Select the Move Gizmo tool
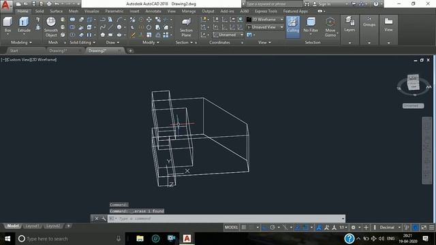Screen dimensions: 436x245 (x=330, y=27)
